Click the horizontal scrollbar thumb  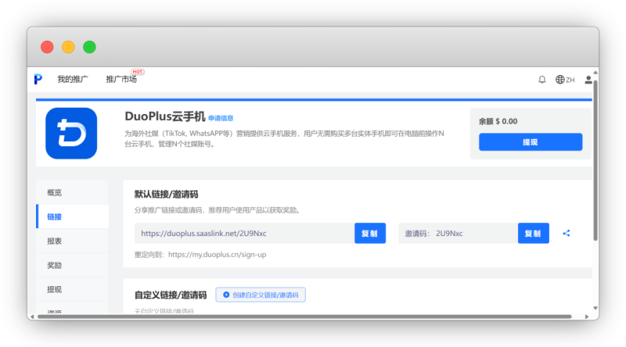304,317
